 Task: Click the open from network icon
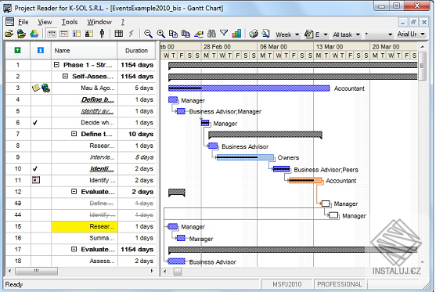click(x=21, y=34)
